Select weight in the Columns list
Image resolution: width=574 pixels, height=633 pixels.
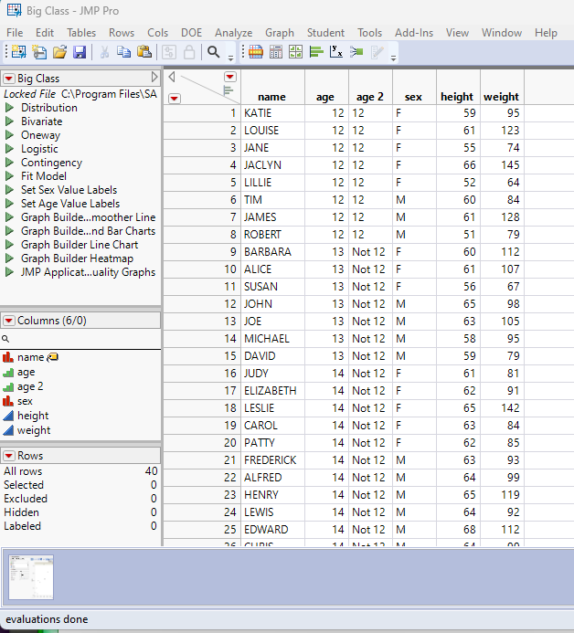[x=34, y=430]
